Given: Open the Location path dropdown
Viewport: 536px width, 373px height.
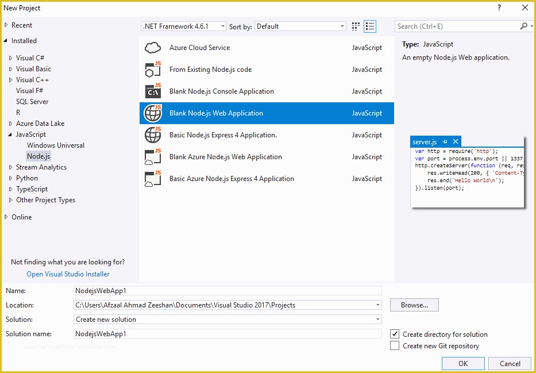Looking at the screenshot, I should click(x=378, y=305).
